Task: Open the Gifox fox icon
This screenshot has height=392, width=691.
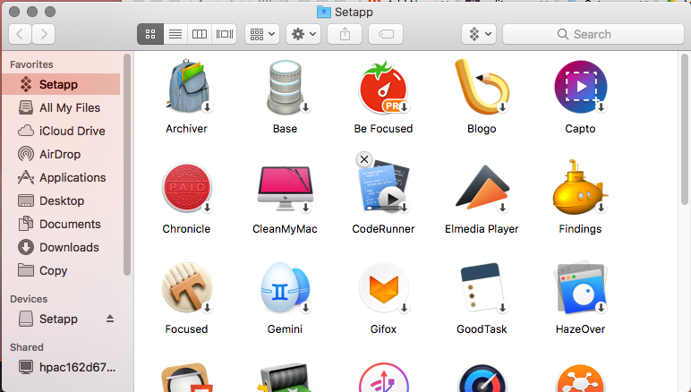Action: (x=383, y=288)
